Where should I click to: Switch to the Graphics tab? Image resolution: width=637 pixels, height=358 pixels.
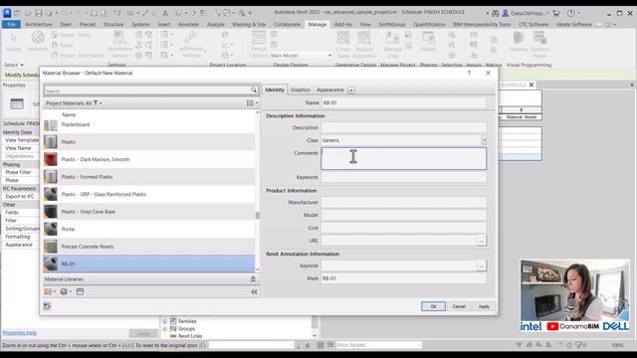coord(301,89)
